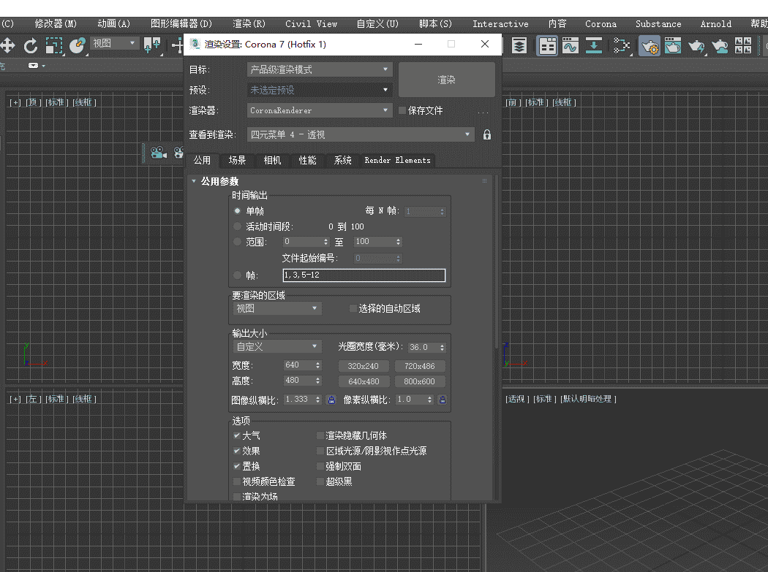Click the Layer Explorer stack icon

(519, 46)
